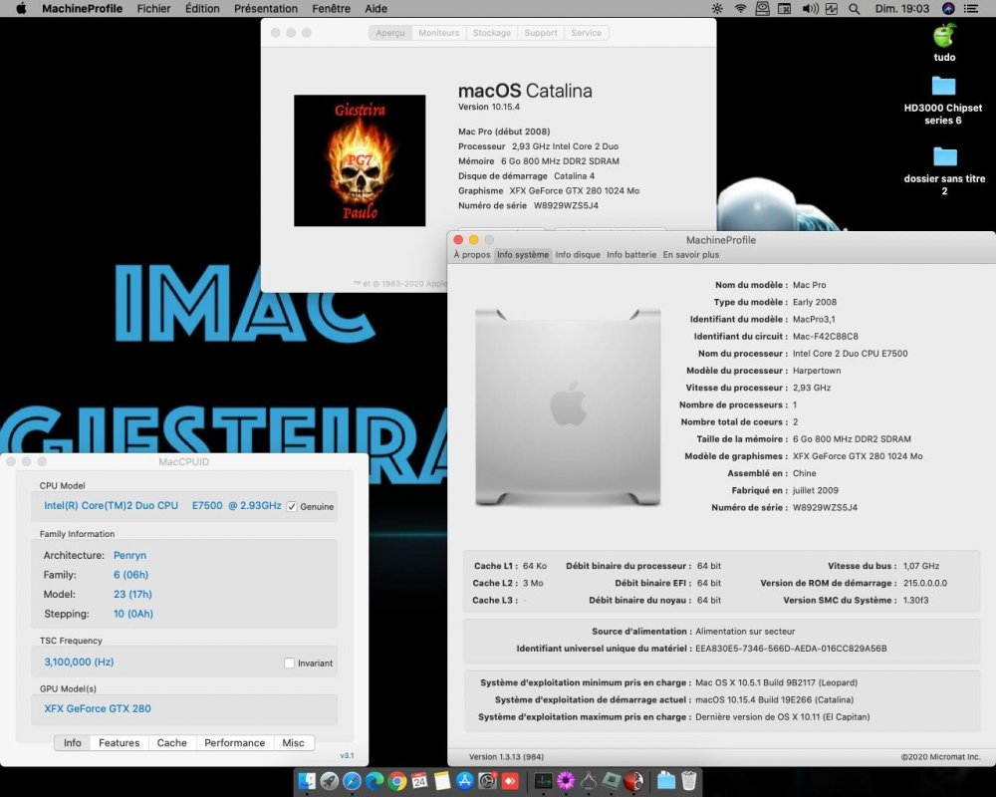Toggle the Genuine checkbox in MacCPUID
Viewport: 996px width, 797px height.
(x=292, y=506)
